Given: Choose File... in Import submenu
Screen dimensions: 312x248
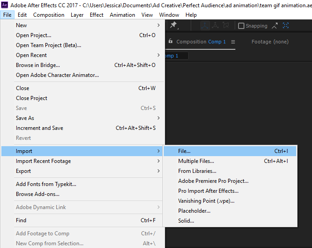Looking at the screenshot, I should (x=230, y=151).
